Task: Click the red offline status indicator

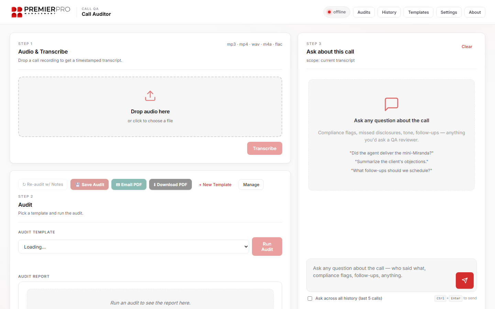Action: pyautogui.click(x=337, y=12)
